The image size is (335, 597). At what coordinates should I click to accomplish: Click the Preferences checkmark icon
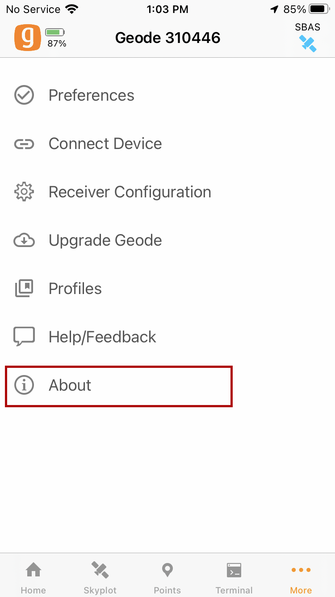pos(24,95)
